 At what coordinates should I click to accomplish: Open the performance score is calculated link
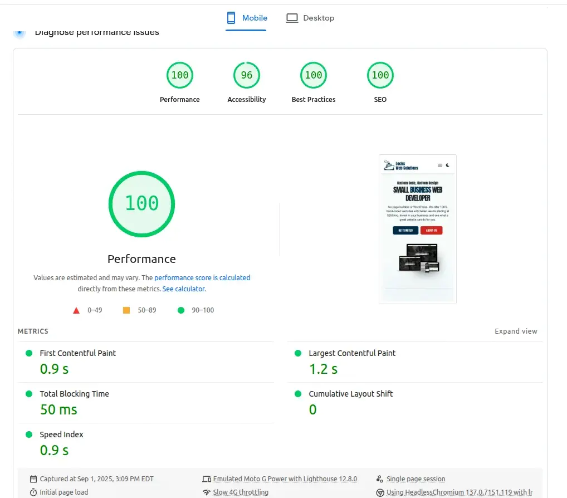[x=202, y=277]
